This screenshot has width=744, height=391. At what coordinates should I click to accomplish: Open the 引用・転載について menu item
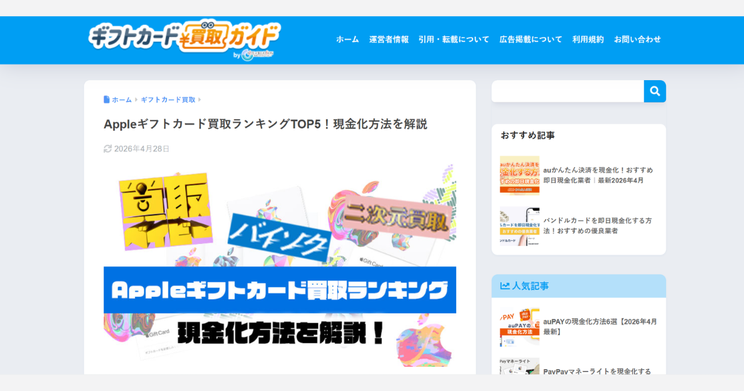click(454, 39)
